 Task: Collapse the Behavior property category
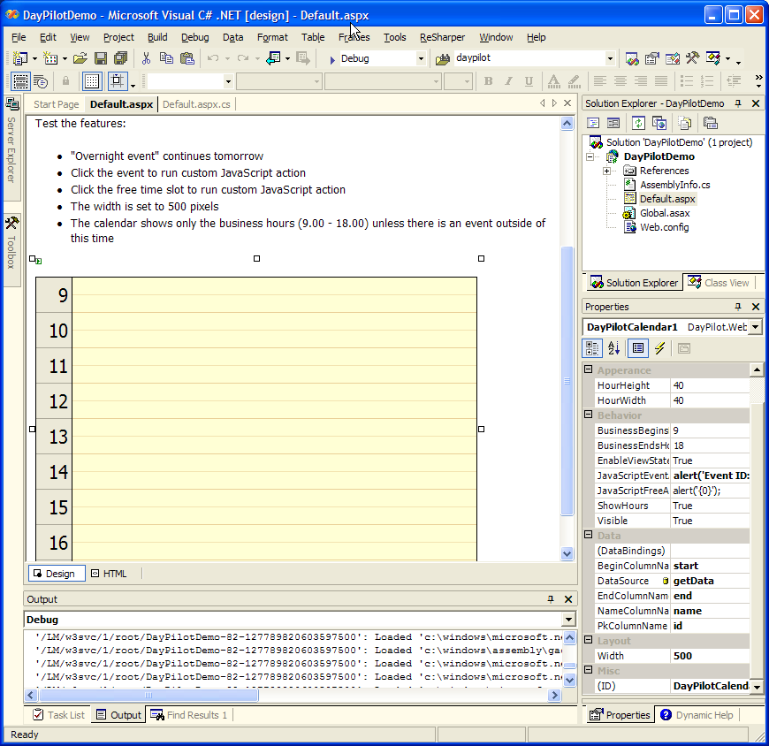coord(589,415)
